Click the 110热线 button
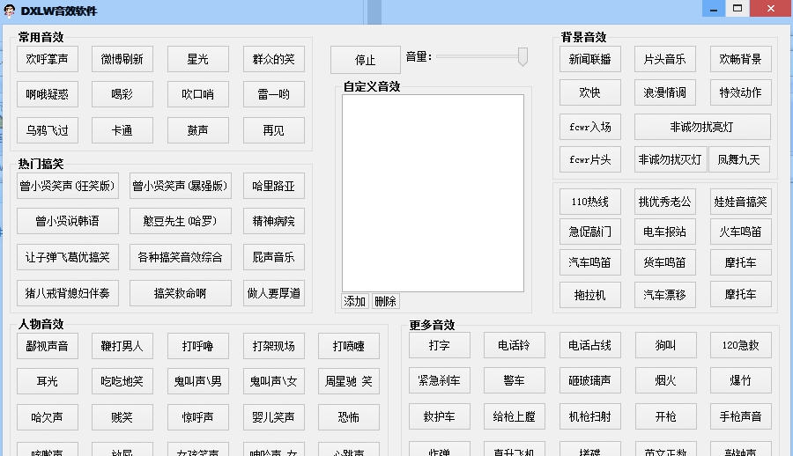The image size is (793, 456). (x=589, y=202)
